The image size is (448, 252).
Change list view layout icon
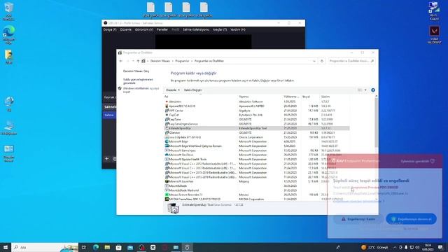[360, 90]
